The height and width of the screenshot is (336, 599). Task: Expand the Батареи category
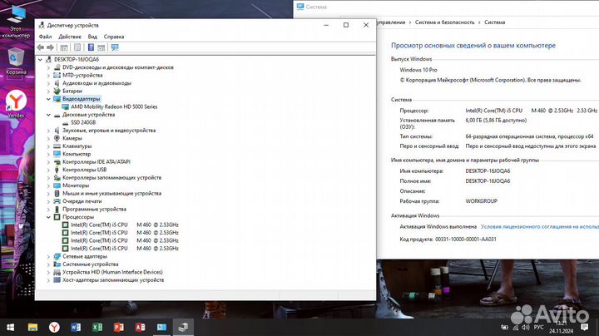48,91
